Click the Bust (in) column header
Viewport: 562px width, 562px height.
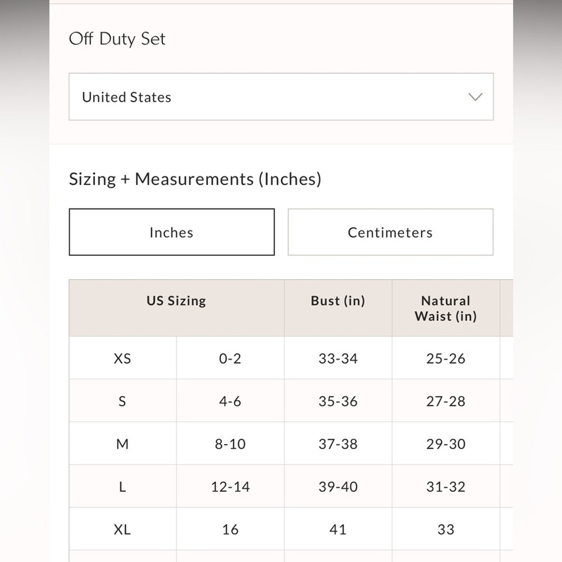[x=338, y=301]
